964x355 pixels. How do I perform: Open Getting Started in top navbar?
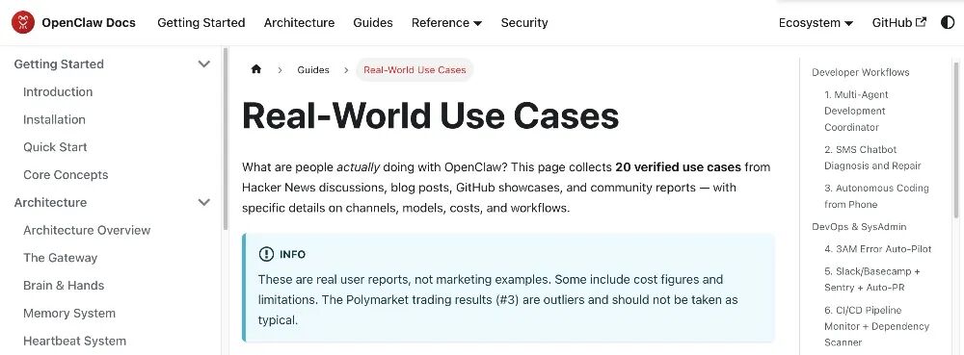[x=201, y=23]
